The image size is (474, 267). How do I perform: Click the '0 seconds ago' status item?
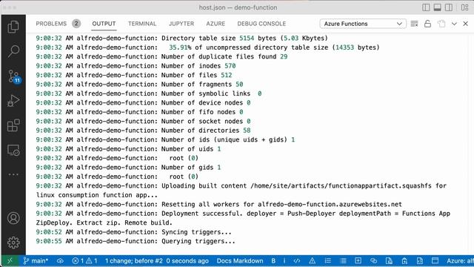click(187, 260)
